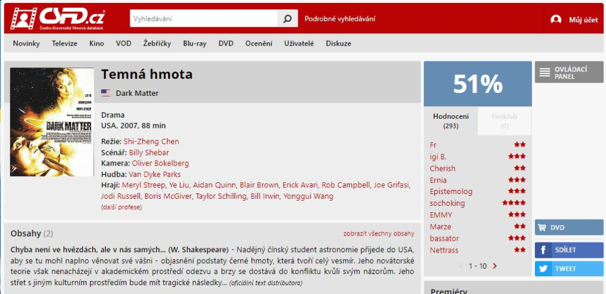Open the user account avatar icon

point(556,20)
